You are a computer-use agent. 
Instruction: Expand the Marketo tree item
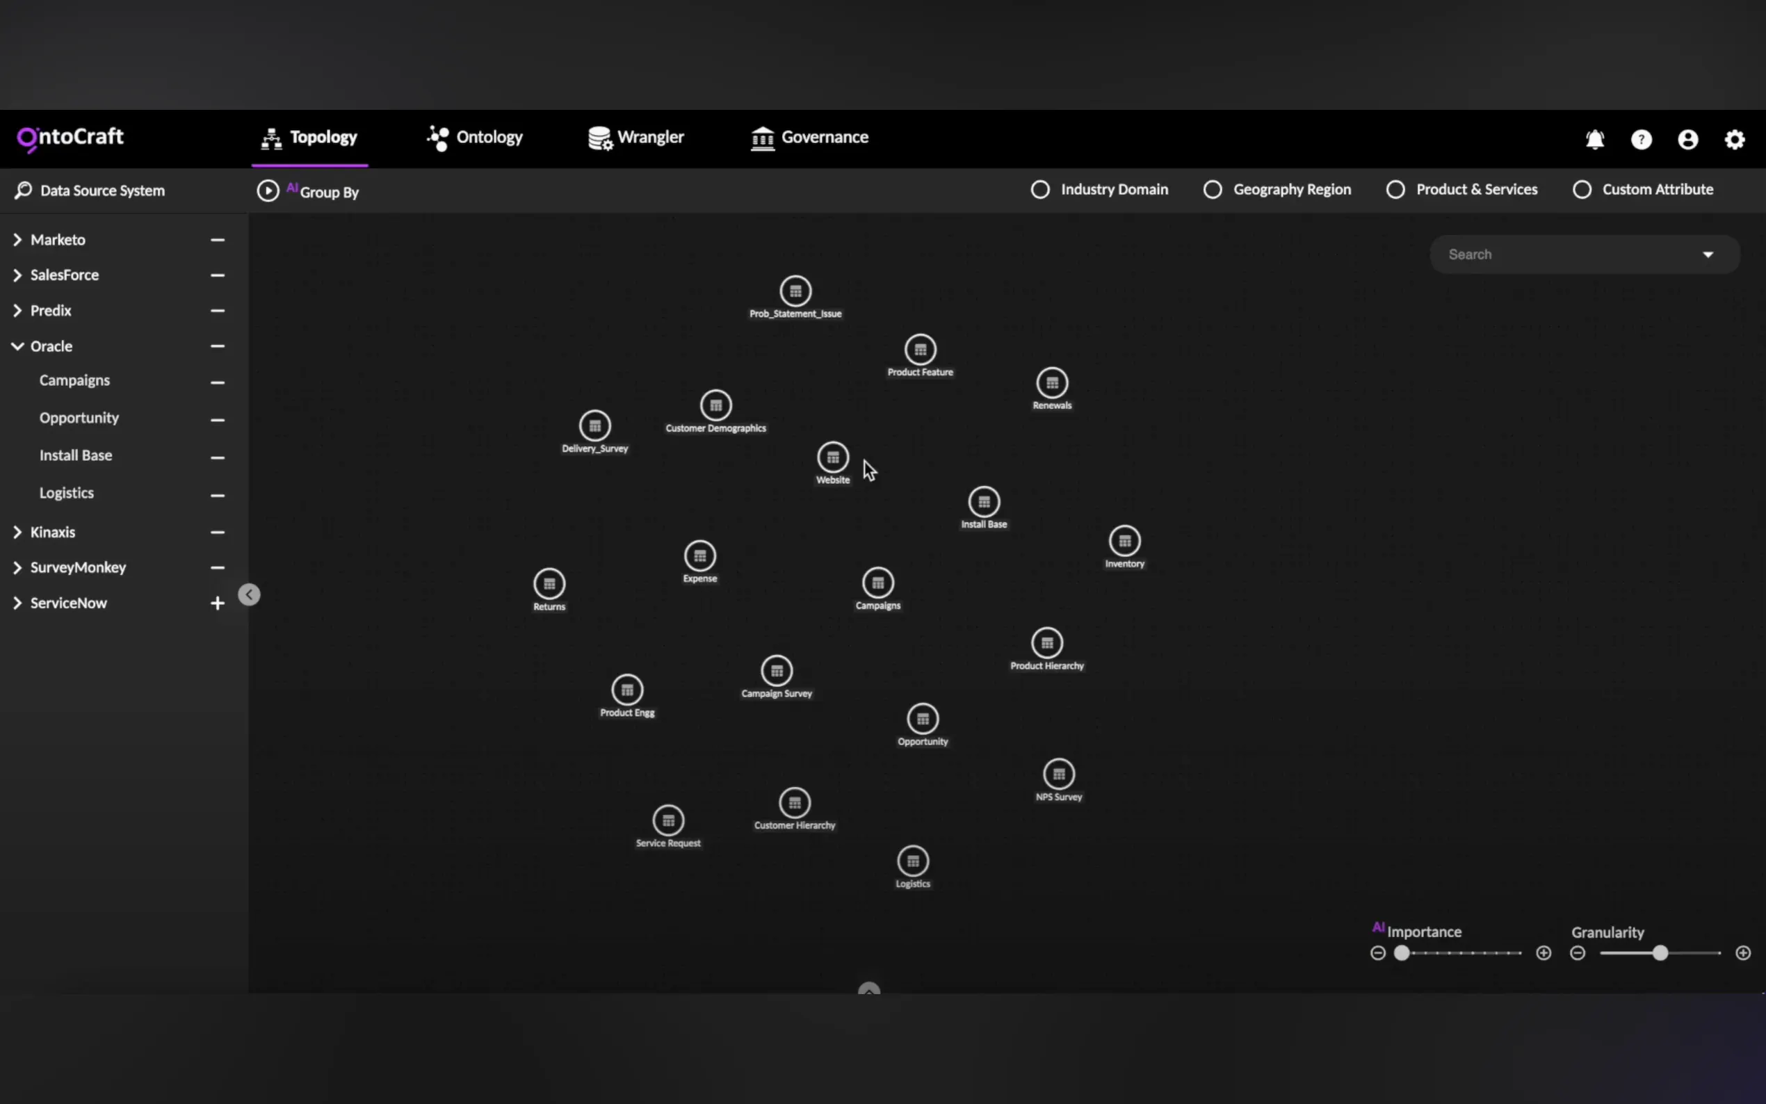tap(17, 239)
